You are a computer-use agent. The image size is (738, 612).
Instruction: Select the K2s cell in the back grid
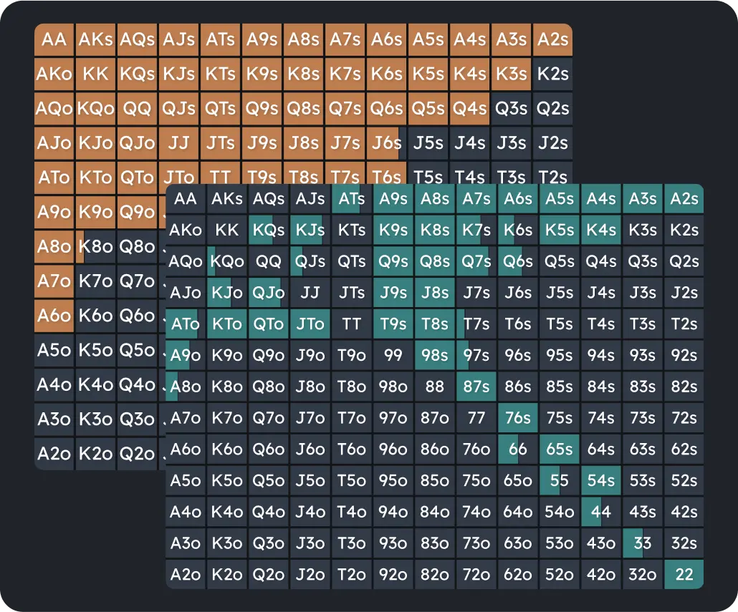tap(552, 74)
